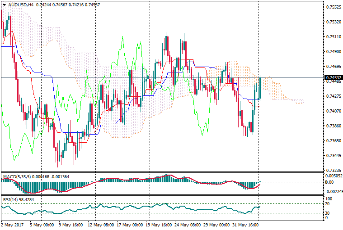343x230 pixels.
Task: Click the 0.75525 price axis label
Action: pyautogui.click(x=333, y=7)
